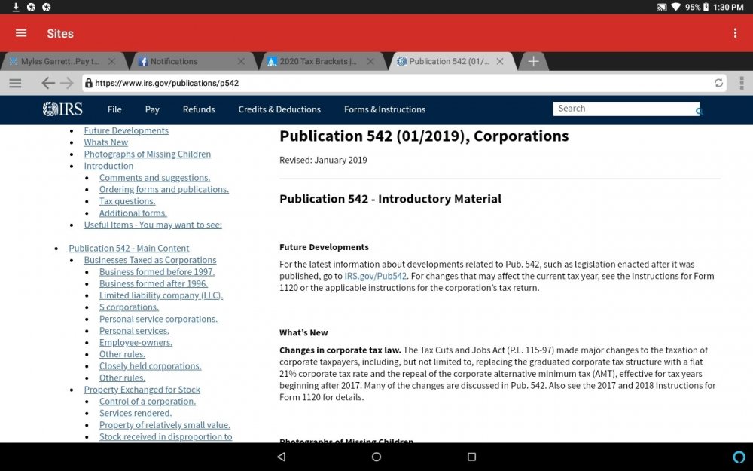Open Stock received in disproportion link
Screen dimensions: 753x471
166,437
